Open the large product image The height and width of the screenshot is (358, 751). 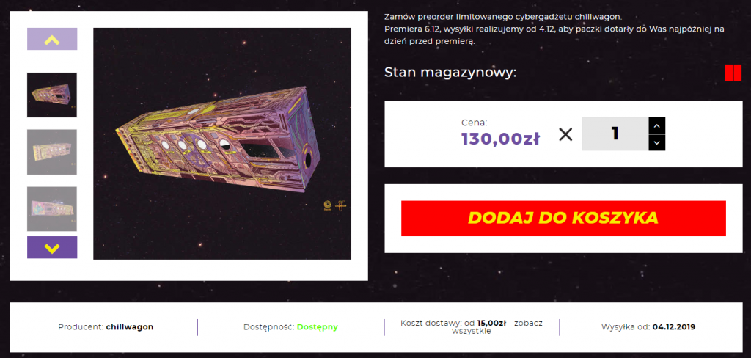pos(222,144)
